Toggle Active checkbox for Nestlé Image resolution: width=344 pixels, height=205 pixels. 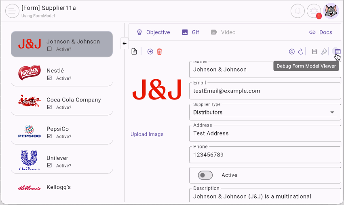coord(49,78)
